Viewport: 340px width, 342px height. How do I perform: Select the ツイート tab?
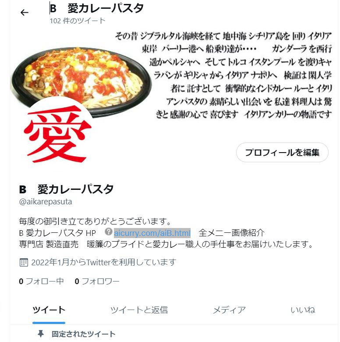(49, 310)
